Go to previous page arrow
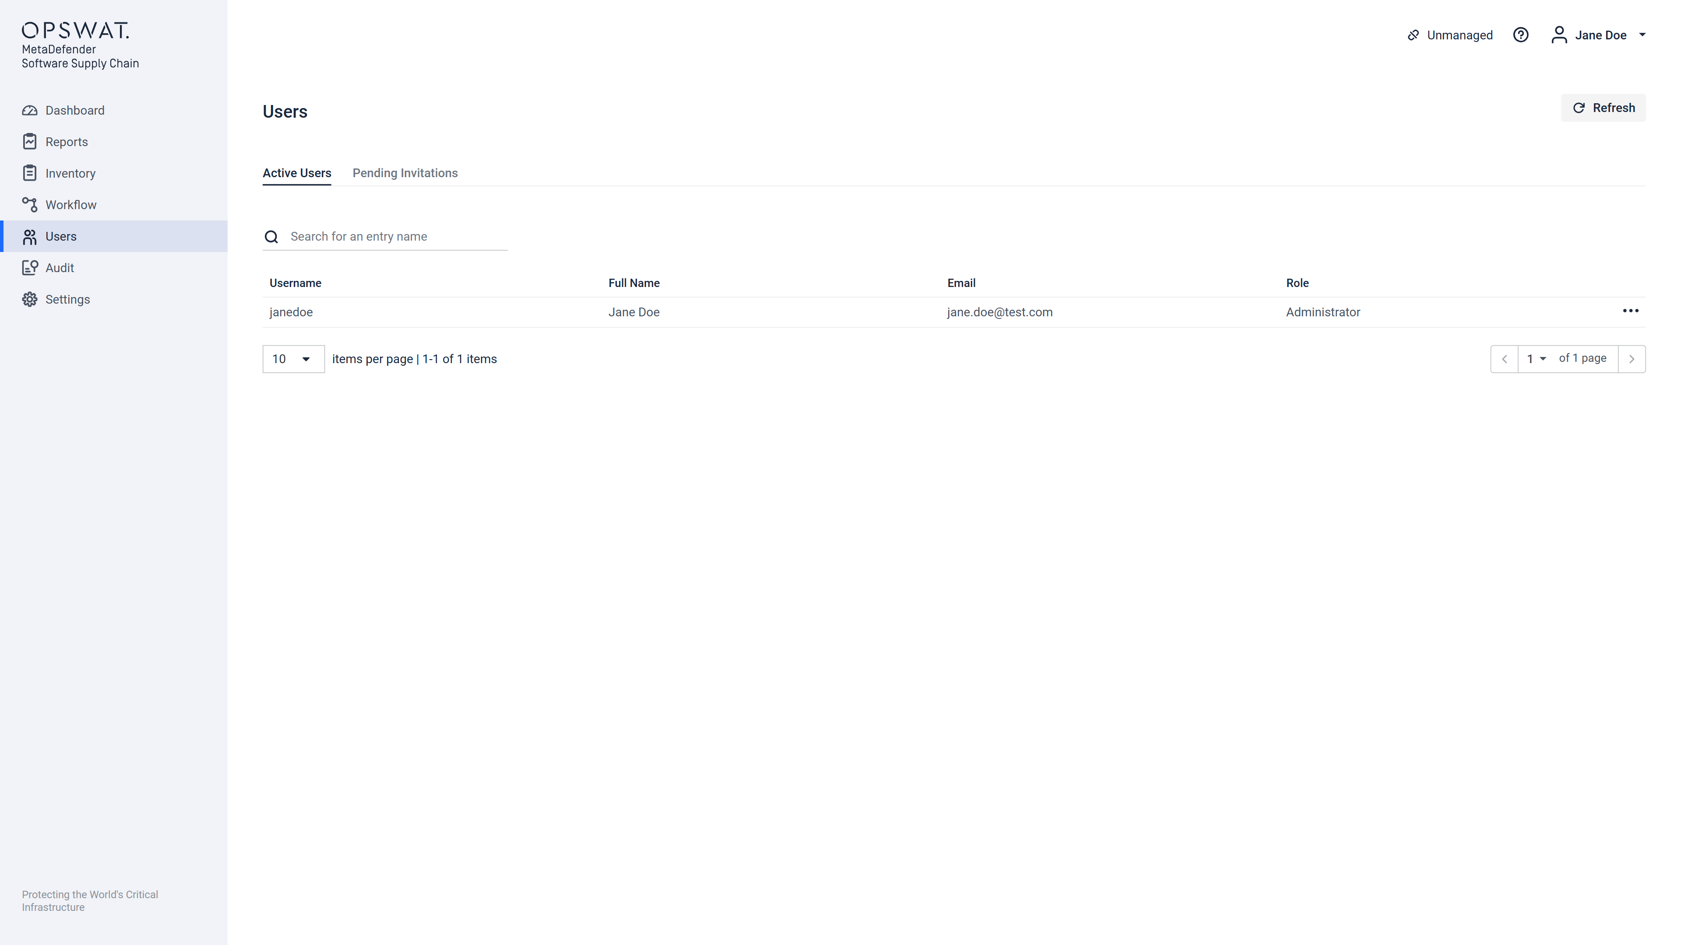This screenshot has height=945, width=1681. pyautogui.click(x=1504, y=359)
